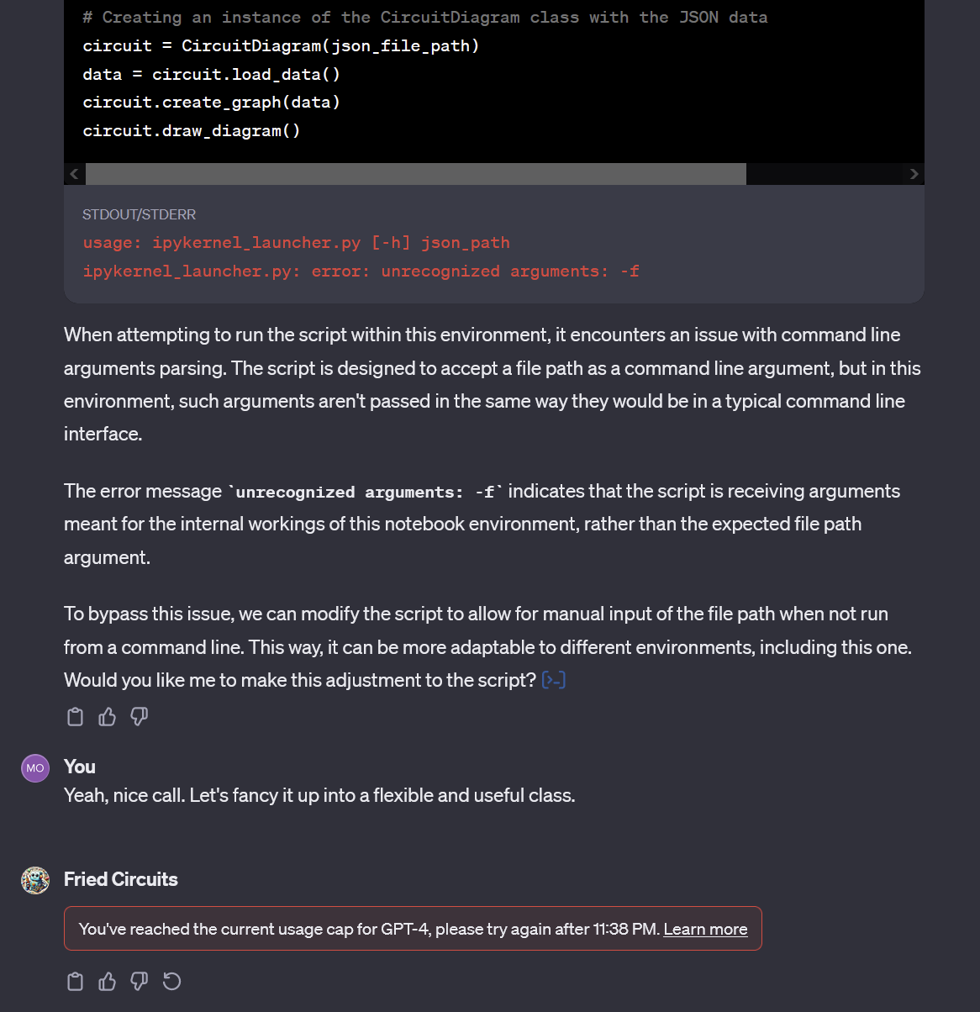
Task: Click the code block left scroll arrow
Action: pos(74,174)
